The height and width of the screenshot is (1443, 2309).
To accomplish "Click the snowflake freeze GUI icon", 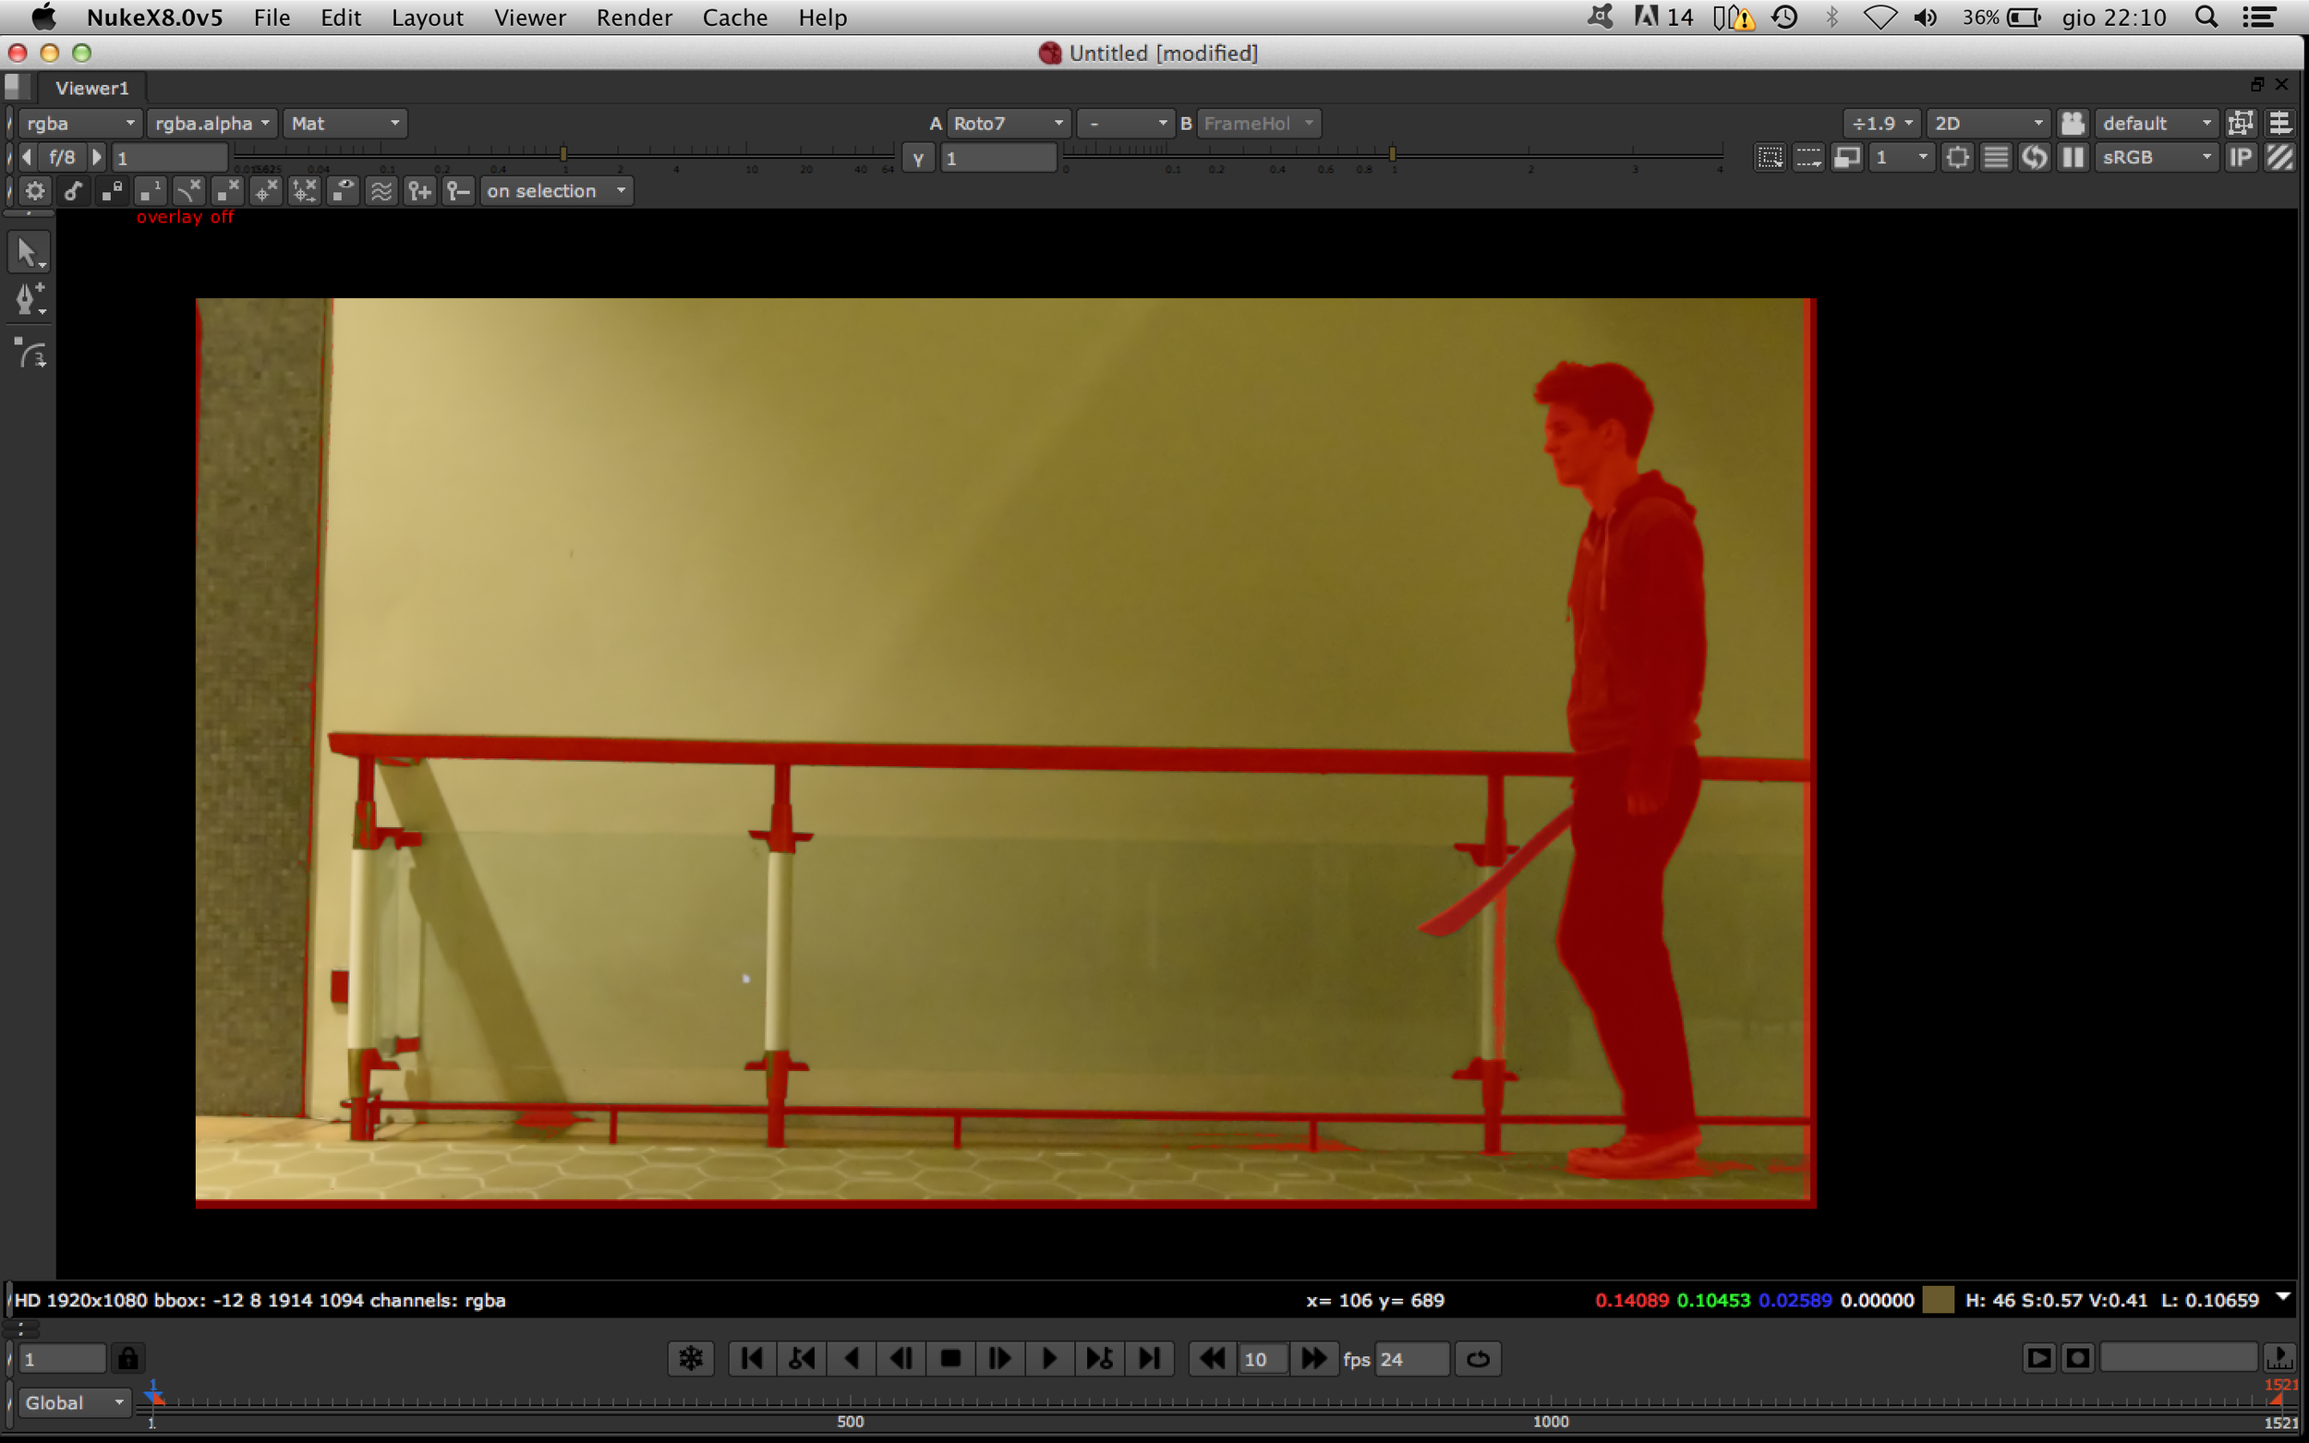I will coord(691,1358).
